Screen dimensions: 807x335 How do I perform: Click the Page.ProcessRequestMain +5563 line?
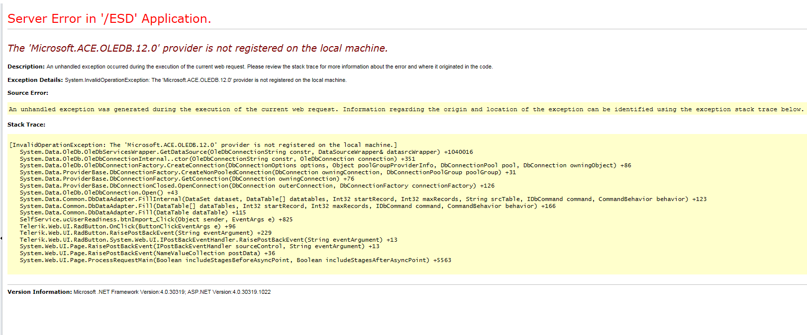[x=235, y=260]
